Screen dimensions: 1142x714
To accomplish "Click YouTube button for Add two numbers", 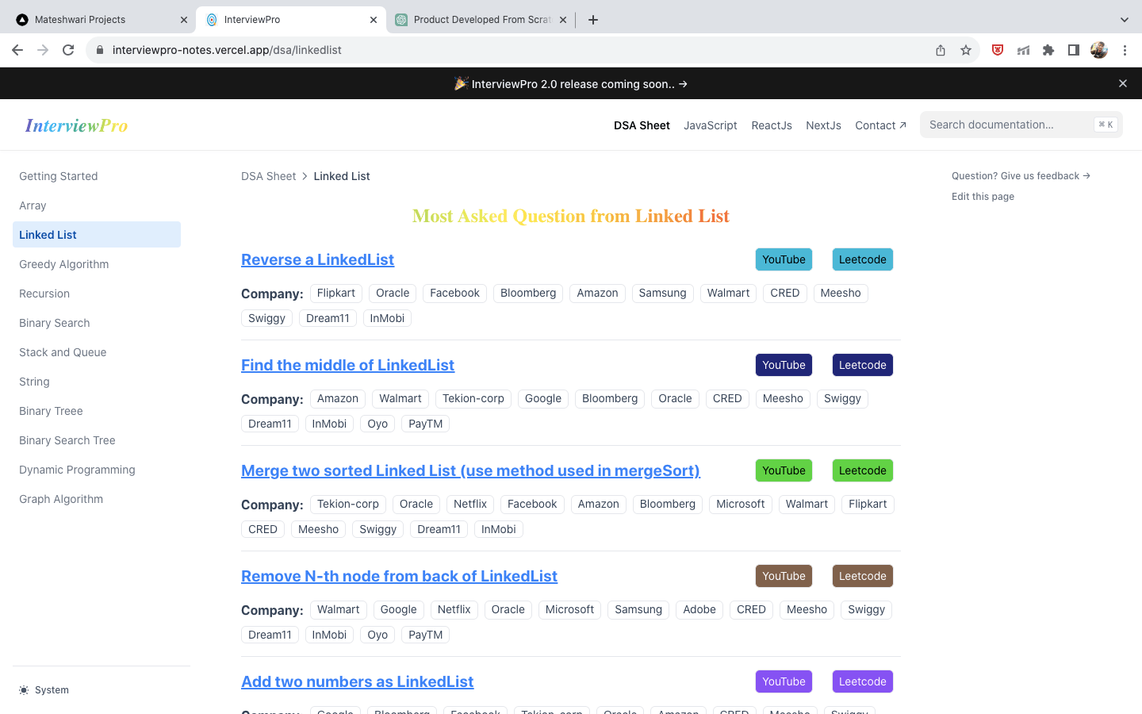I will [x=784, y=681].
